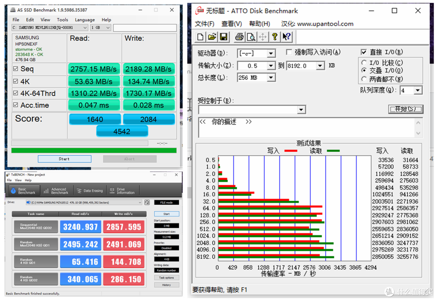Toggle the 4K-64Thrd checkbox in AS SSD

[16, 93]
